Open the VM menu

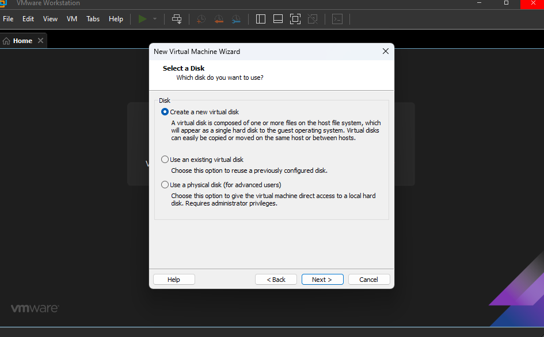(x=72, y=19)
